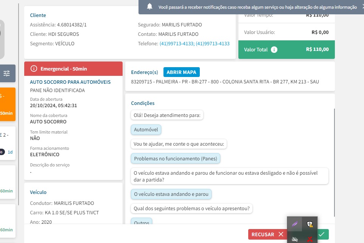The height and width of the screenshot is (243, 364).
Task: Click AUTO SOCORRO PARA AUTOMÓVEIS title
Action: (x=70, y=82)
